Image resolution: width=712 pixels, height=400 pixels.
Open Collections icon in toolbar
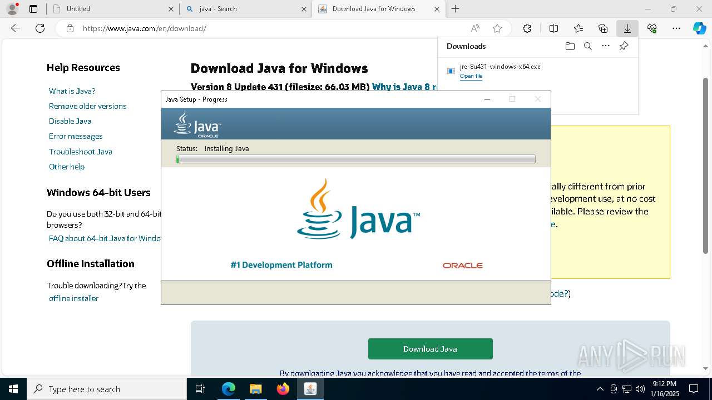coord(603,28)
